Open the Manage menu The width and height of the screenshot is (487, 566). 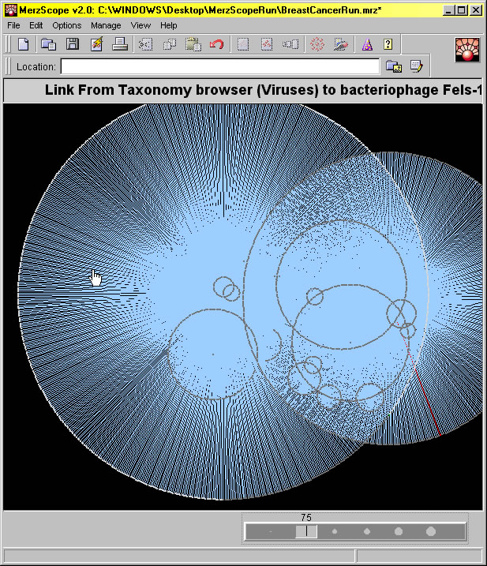(106, 25)
